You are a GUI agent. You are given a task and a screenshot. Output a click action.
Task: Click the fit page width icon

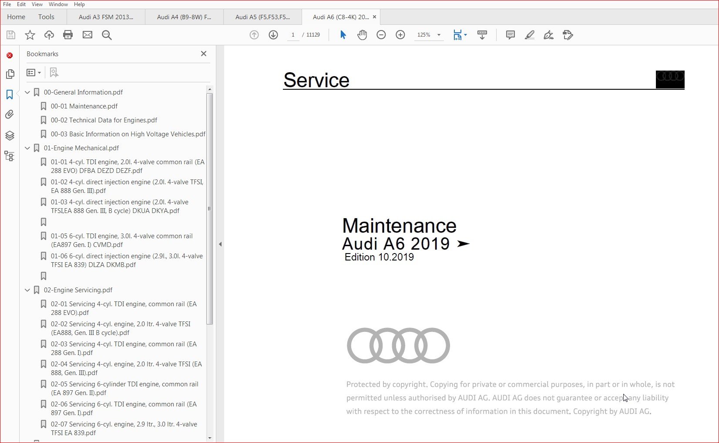tap(457, 35)
